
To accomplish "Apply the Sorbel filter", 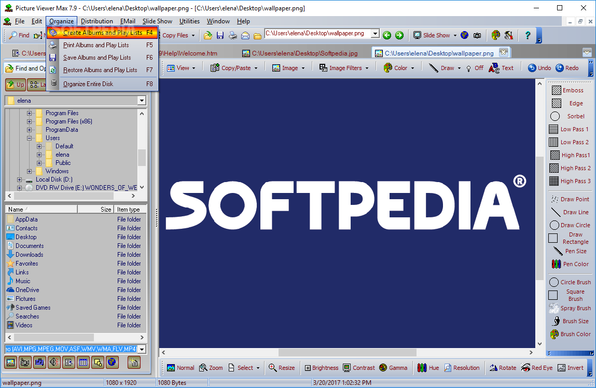I will click(567, 116).
